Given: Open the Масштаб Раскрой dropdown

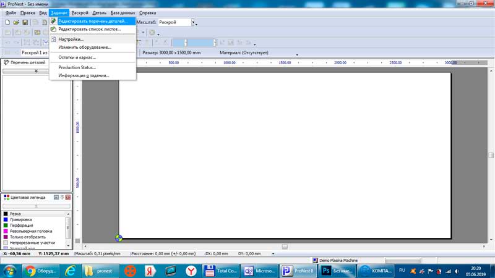Looking at the screenshot, I should click(x=193, y=22).
